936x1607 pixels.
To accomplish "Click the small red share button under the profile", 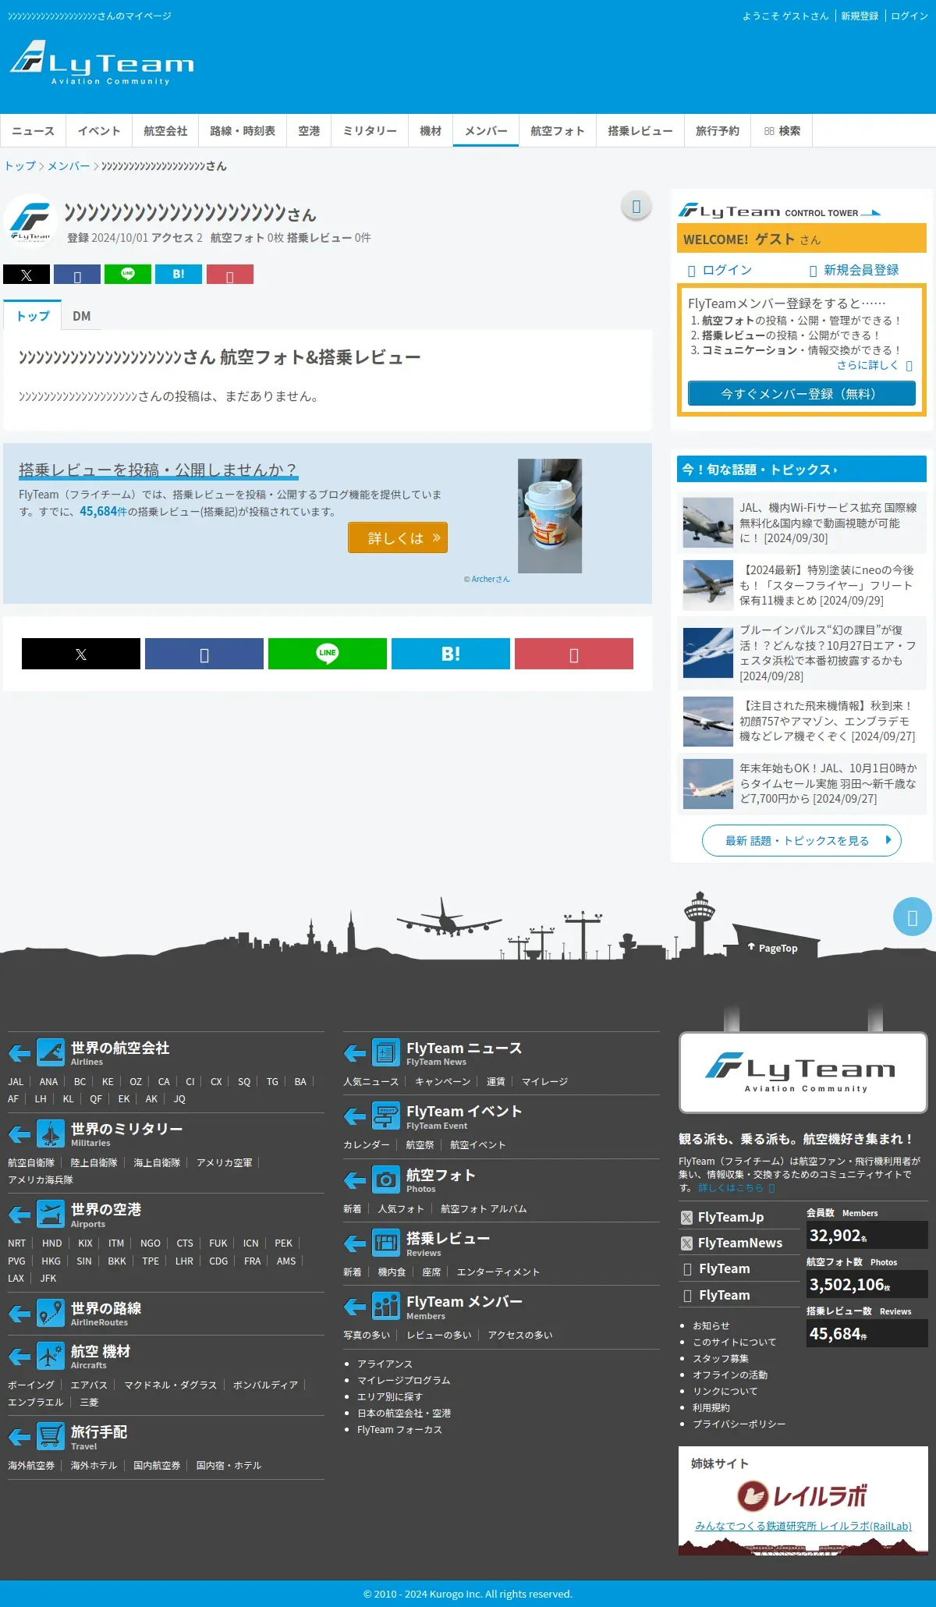I will pos(229,275).
